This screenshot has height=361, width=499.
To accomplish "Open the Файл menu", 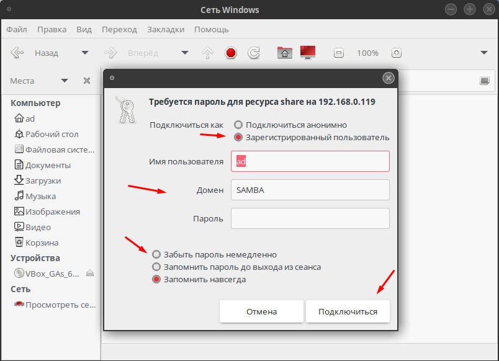I will click(x=17, y=30).
